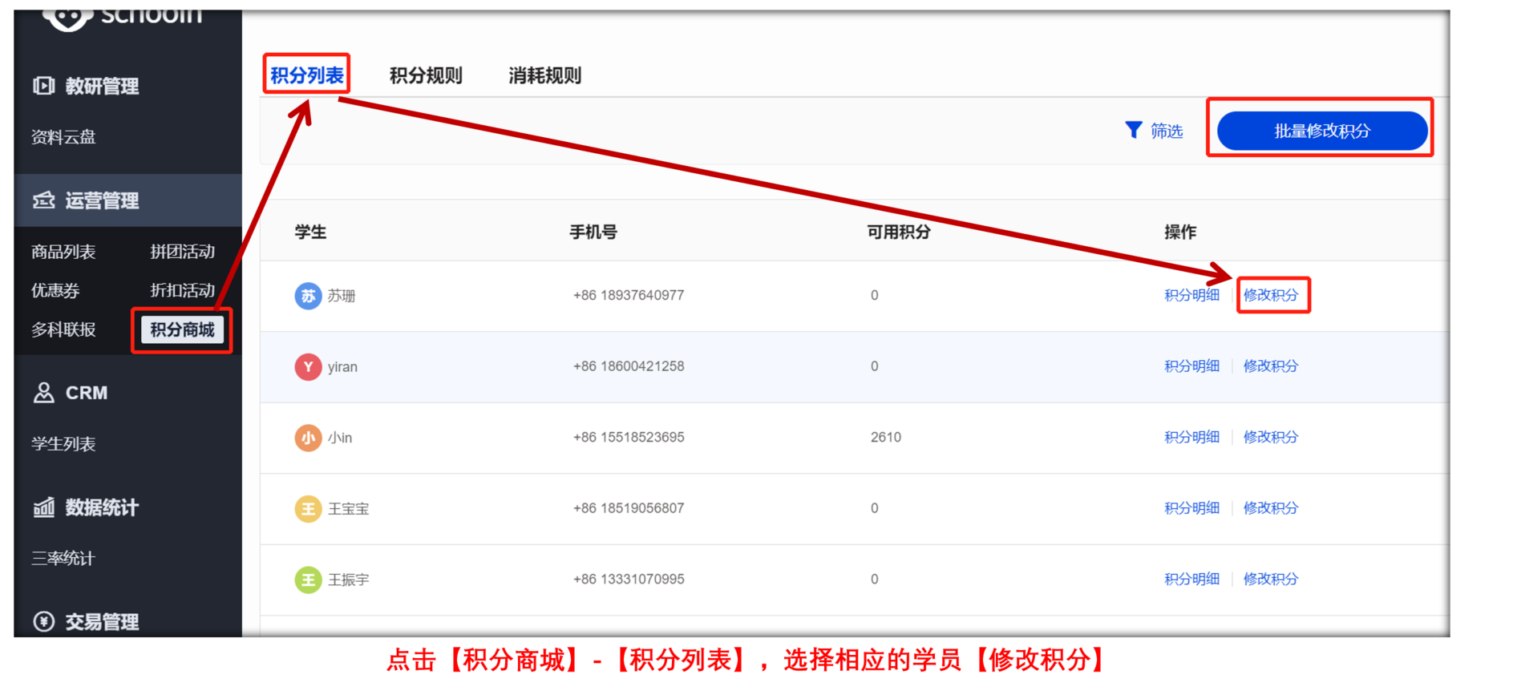1517x699 pixels.
Task: Open 积分明细 for 王振宇
Action: coord(1191,579)
